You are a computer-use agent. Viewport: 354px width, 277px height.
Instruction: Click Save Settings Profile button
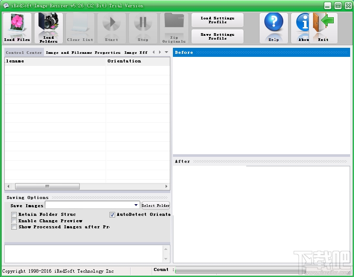[217, 36]
